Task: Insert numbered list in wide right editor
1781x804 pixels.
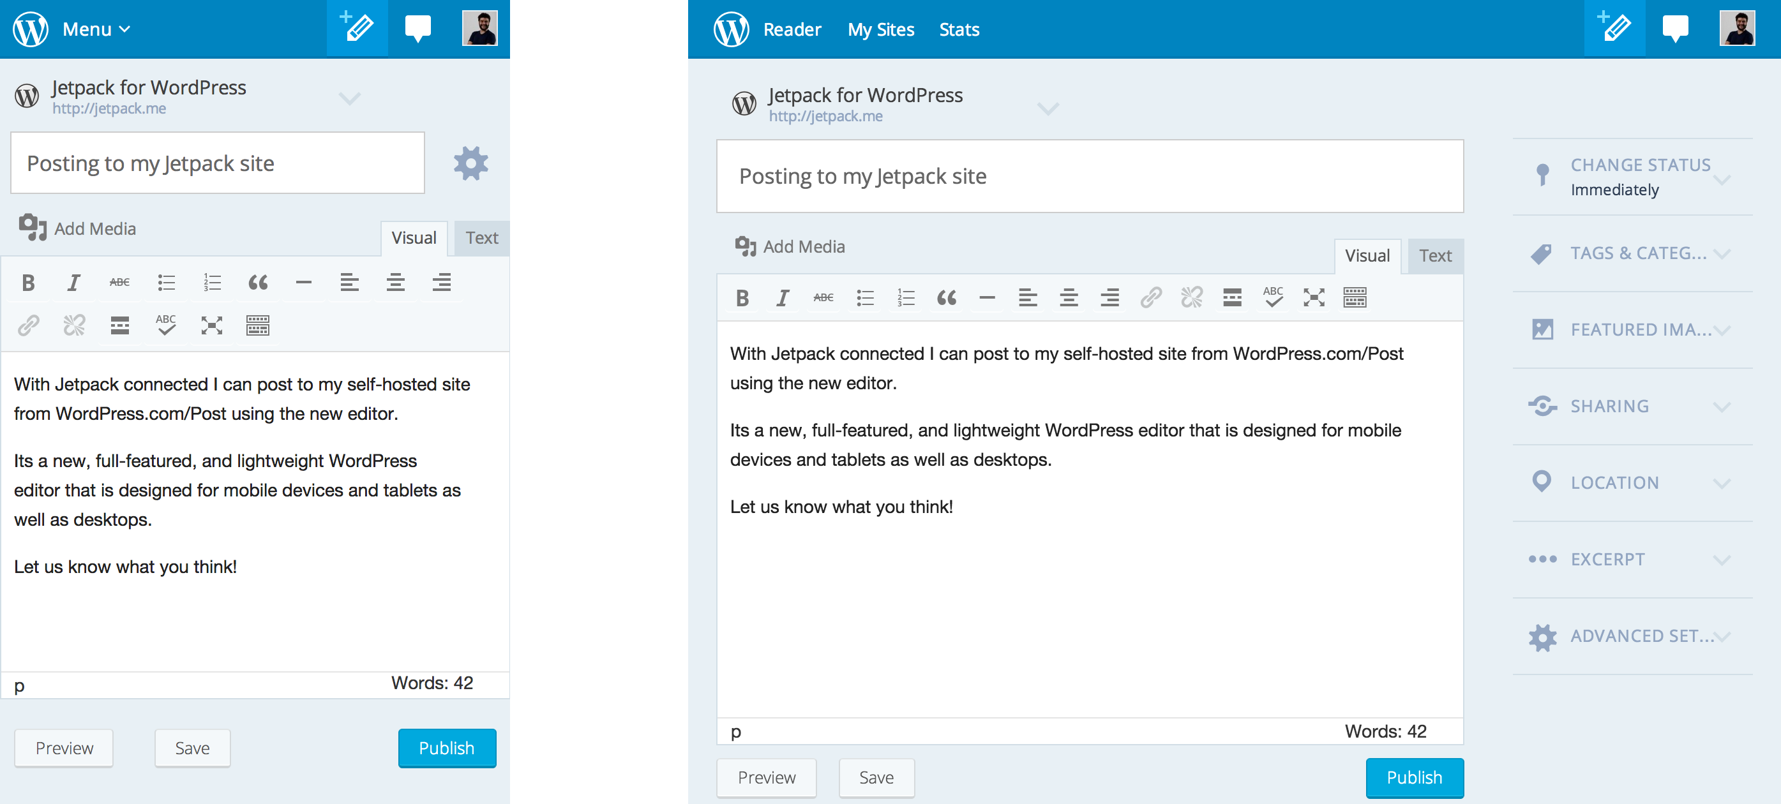Action: tap(906, 297)
